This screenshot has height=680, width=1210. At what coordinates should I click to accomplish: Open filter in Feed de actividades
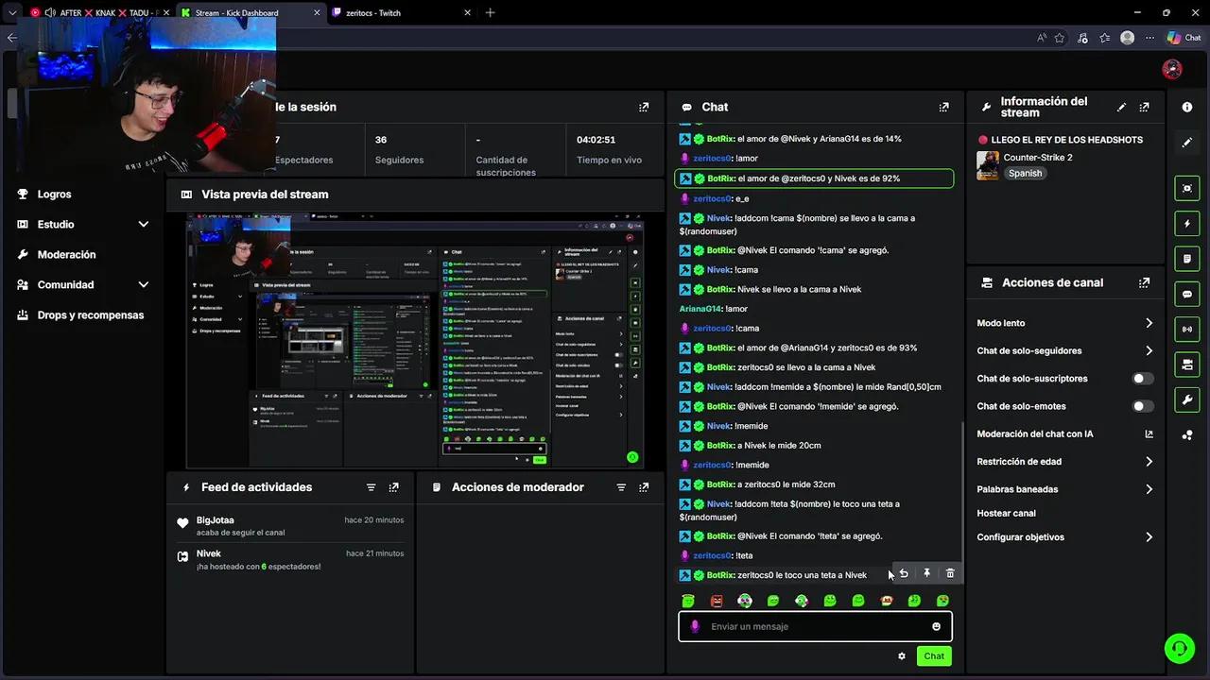(x=371, y=487)
